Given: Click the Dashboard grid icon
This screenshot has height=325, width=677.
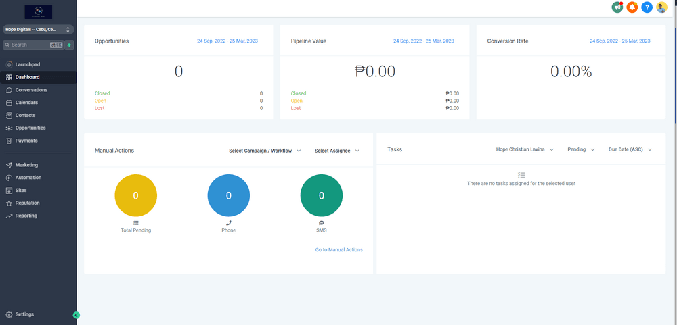Looking at the screenshot, I should tap(9, 78).
